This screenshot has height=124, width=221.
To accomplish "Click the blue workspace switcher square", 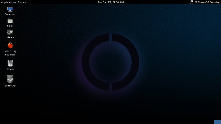I will (x=217, y=122).
